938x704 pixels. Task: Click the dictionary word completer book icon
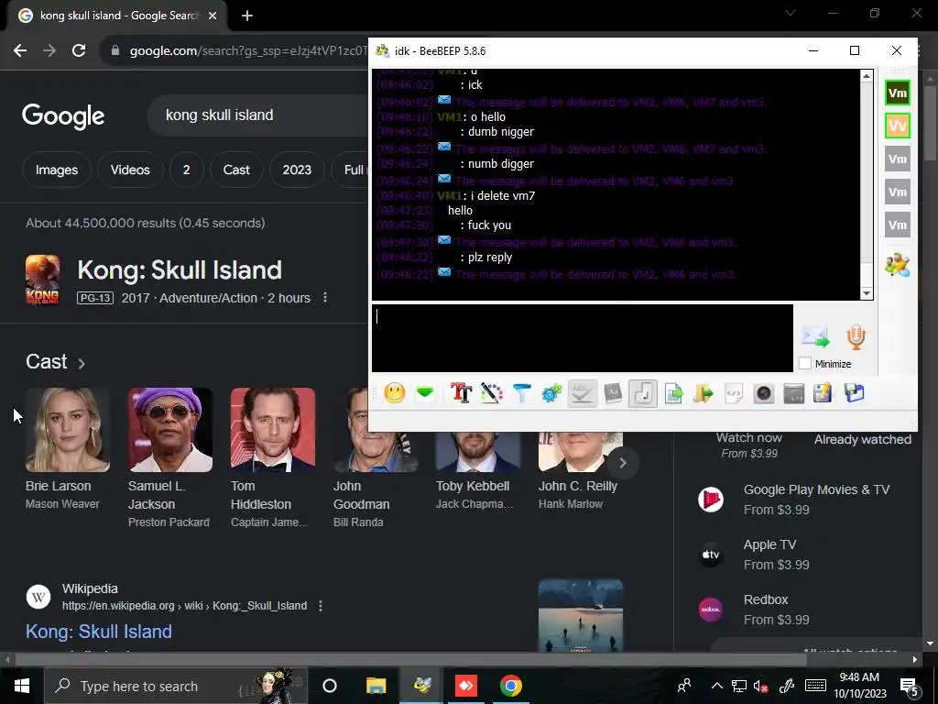tap(613, 393)
